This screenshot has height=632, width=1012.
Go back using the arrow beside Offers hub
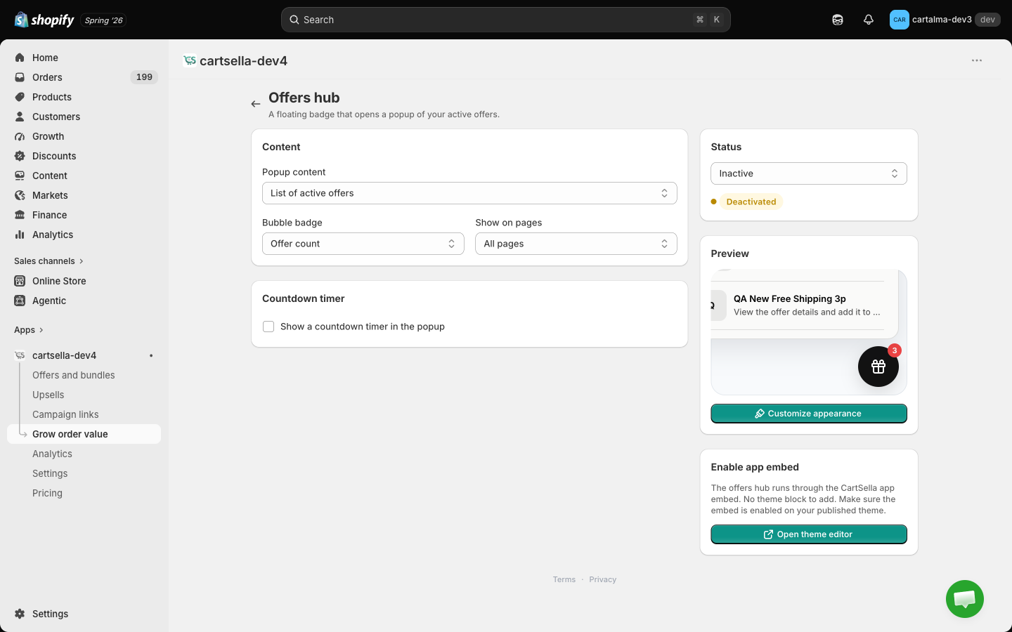coord(256,104)
